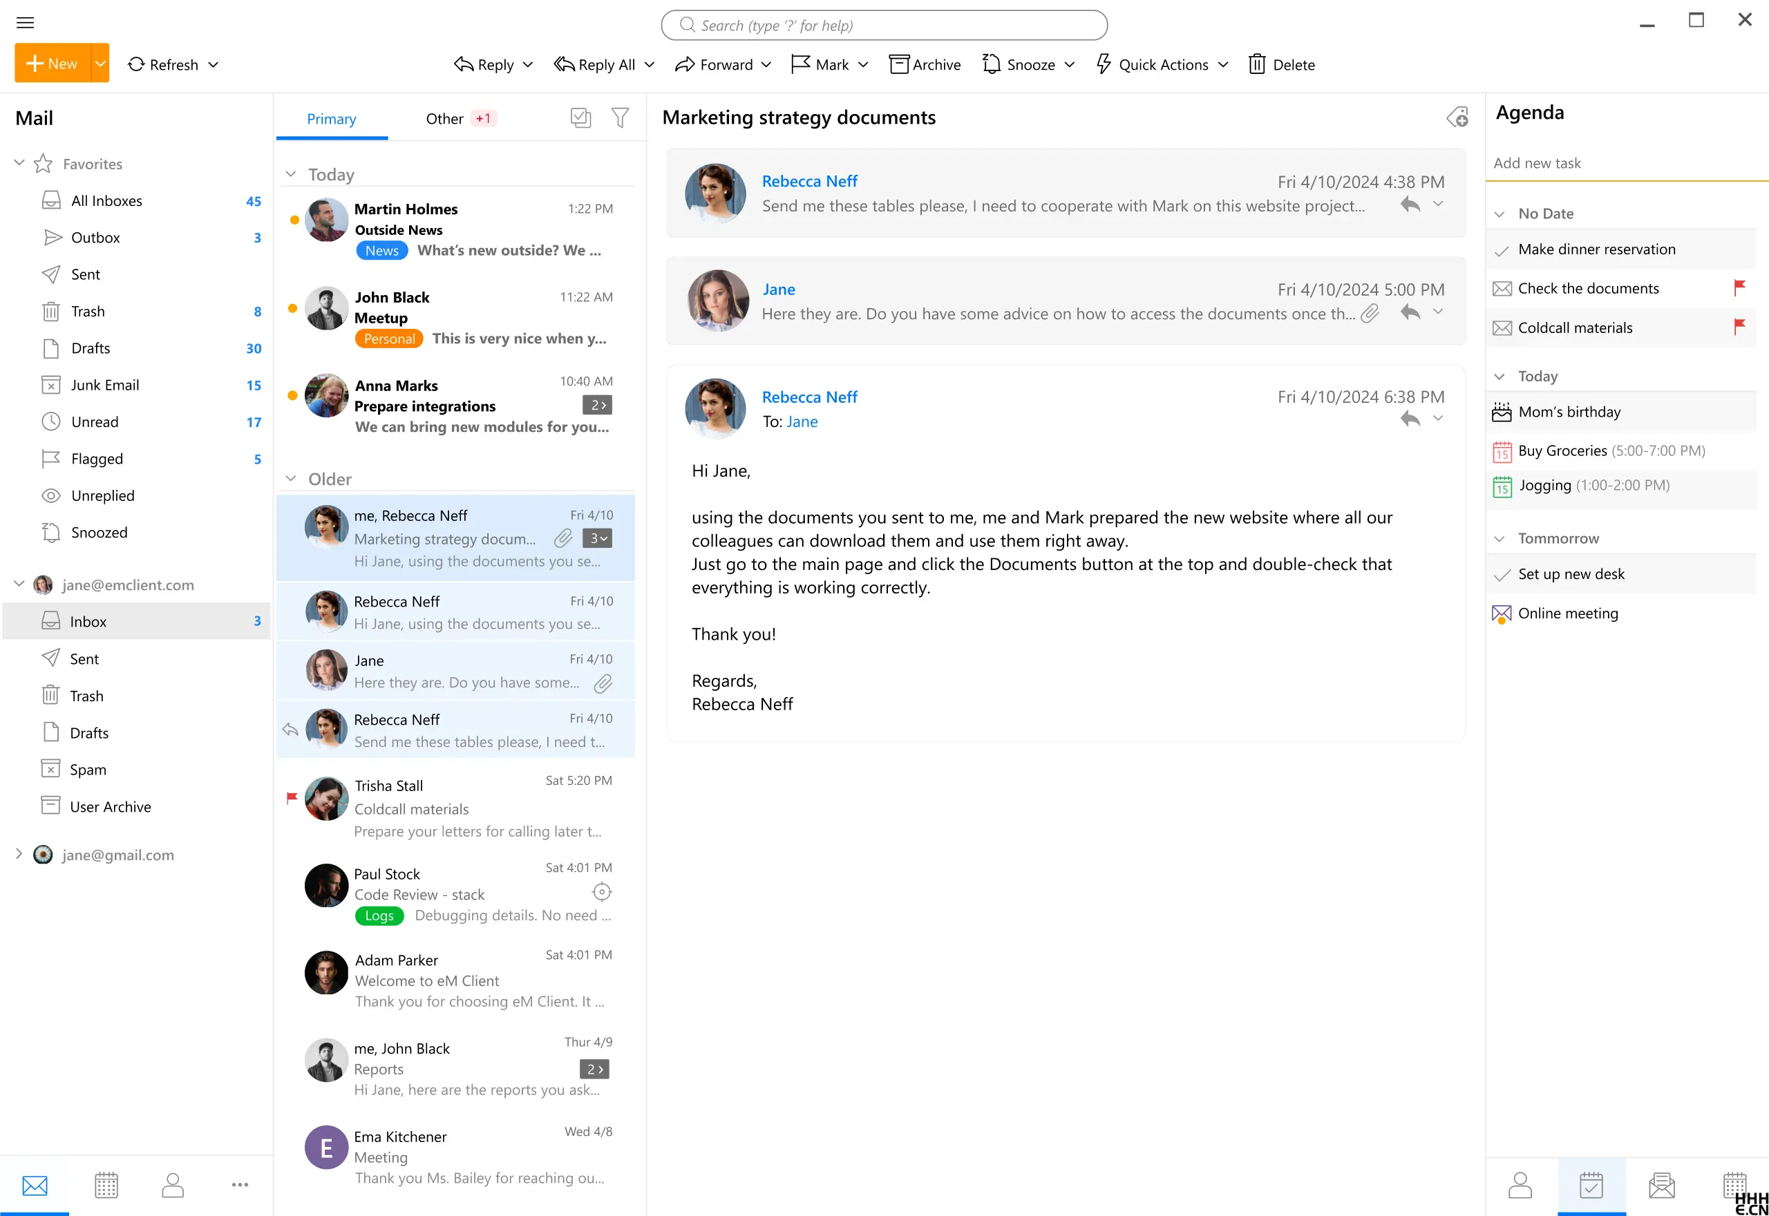The height and width of the screenshot is (1216, 1769).
Task: Check off 'Set up new desk' task
Action: click(x=1502, y=576)
